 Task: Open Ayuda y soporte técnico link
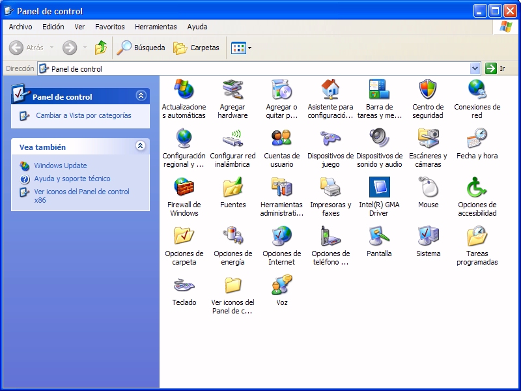click(72, 179)
